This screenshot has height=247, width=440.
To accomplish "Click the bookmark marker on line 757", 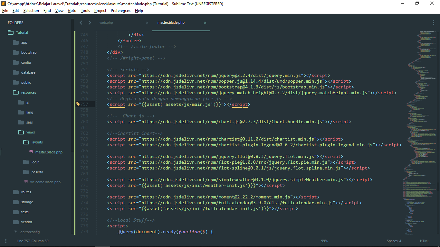I will (78, 104).
